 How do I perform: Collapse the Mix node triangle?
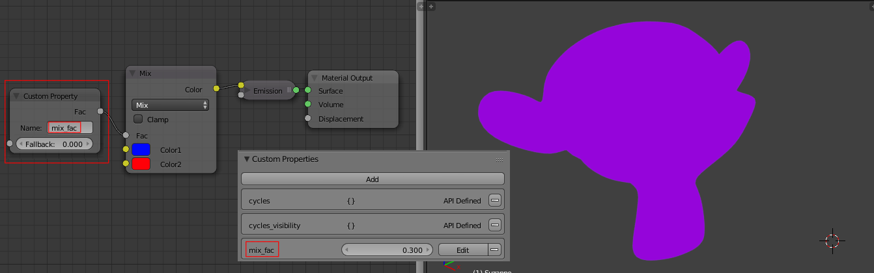click(x=132, y=73)
